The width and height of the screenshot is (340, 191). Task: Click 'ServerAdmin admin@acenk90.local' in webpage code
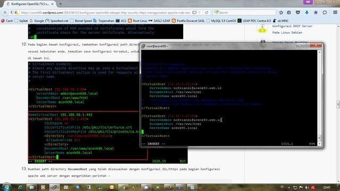67,93
